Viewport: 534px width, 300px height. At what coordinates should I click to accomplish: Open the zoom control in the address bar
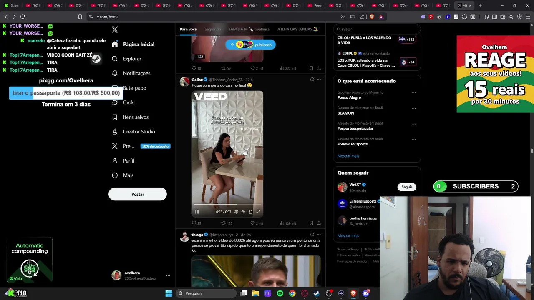click(x=343, y=17)
